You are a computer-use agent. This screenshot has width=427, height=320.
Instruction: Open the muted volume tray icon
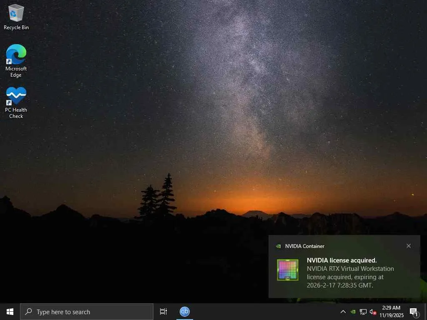click(373, 312)
